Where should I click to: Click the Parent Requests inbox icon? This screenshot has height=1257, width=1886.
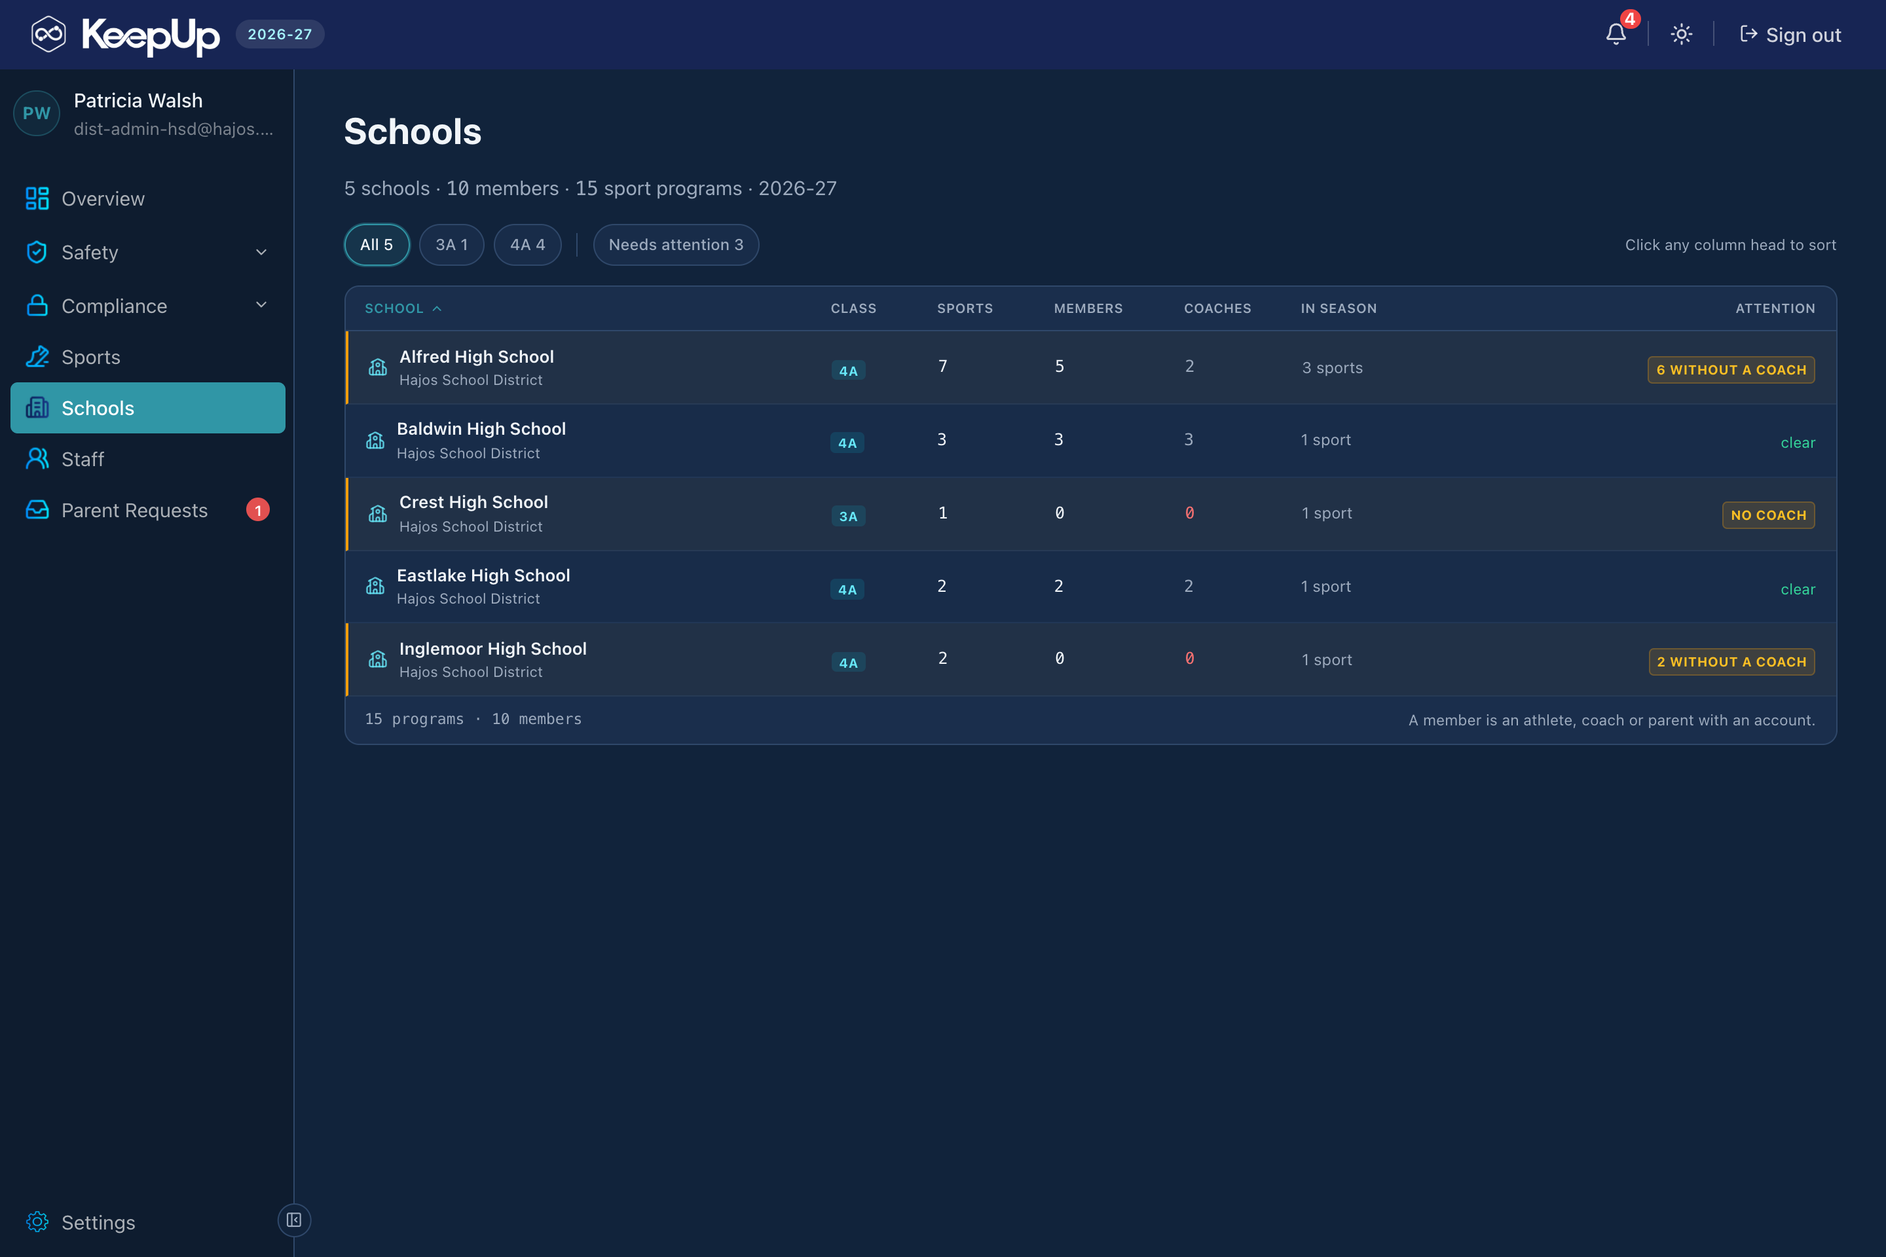tap(37, 510)
